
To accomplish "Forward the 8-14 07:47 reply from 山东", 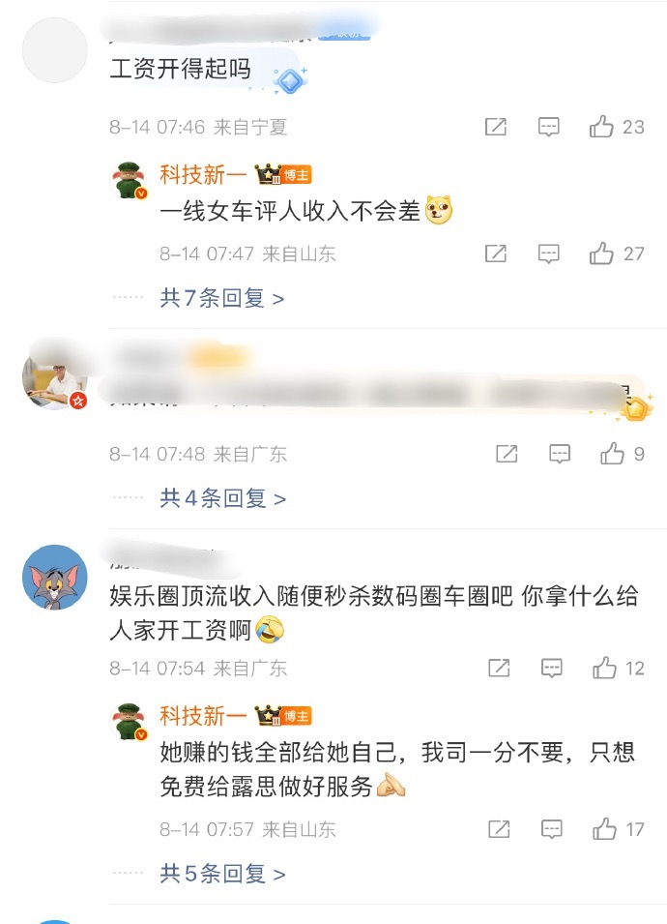I will tap(495, 253).
